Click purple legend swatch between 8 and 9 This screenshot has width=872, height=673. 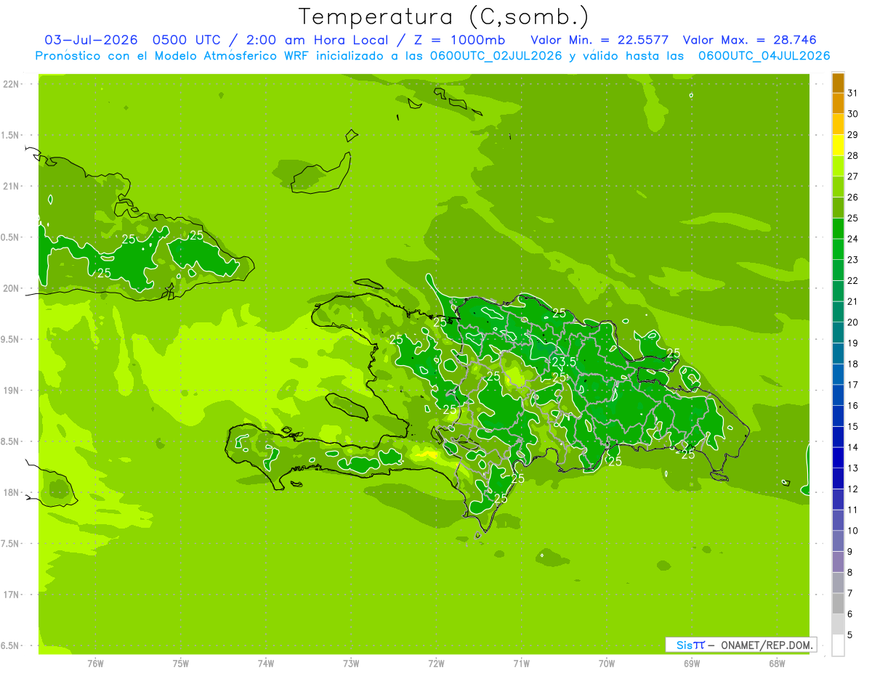pyautogui.click(x=838, y=562)
